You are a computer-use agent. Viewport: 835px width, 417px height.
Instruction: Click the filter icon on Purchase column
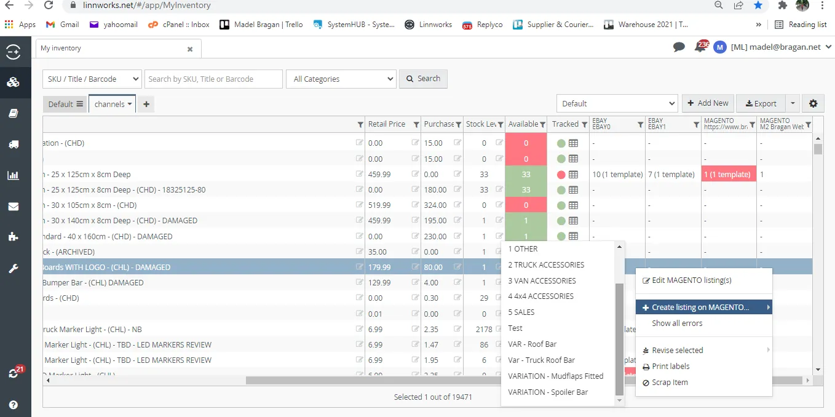click(458, 124)
